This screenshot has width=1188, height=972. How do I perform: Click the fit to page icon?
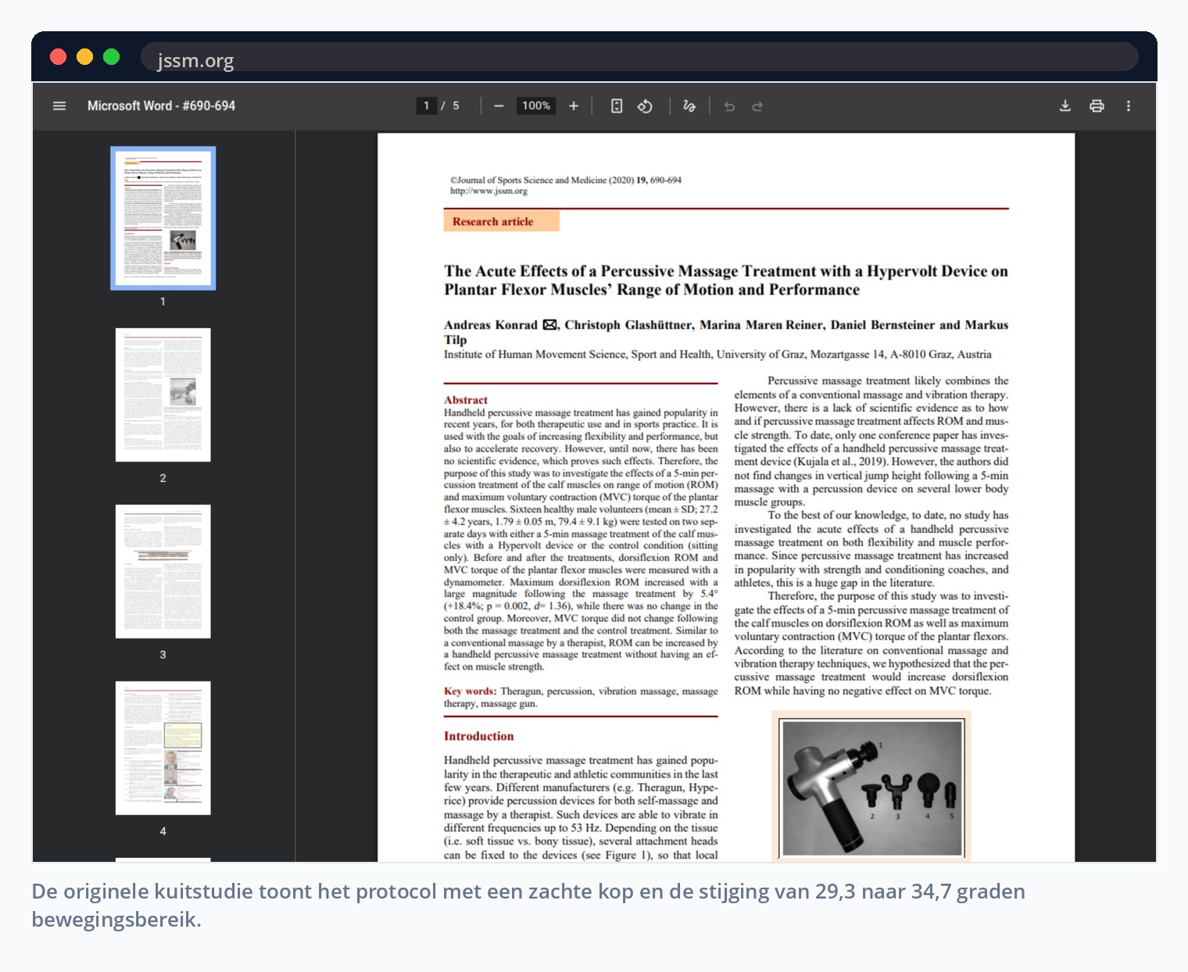click(x=617, y=105)
